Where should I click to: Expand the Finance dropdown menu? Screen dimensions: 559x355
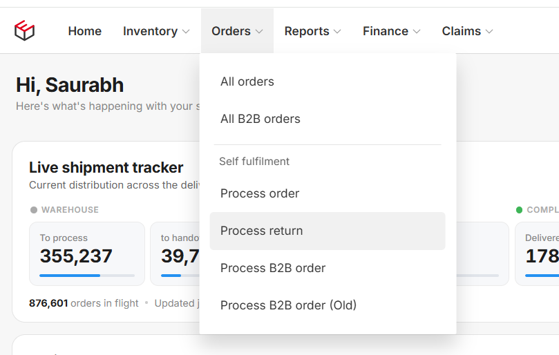tap(391, 31)
